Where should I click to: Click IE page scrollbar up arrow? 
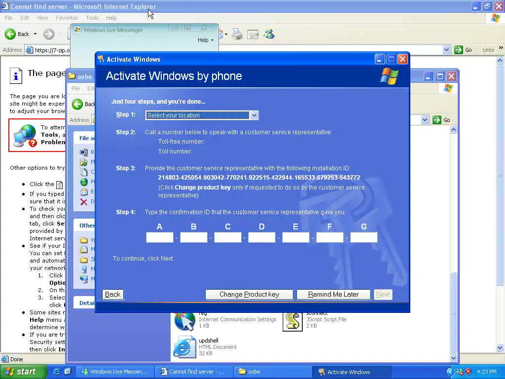[x=500, y=60]
